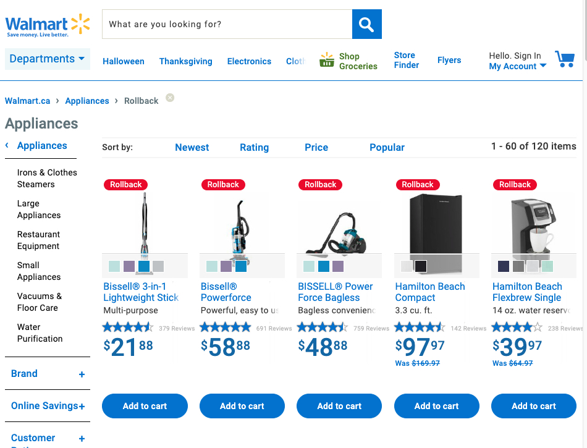The width and height of the screenshot is (587, 448).
Task: Click the black Hamilton Beach compact fridge image
Action: (436, 224)
